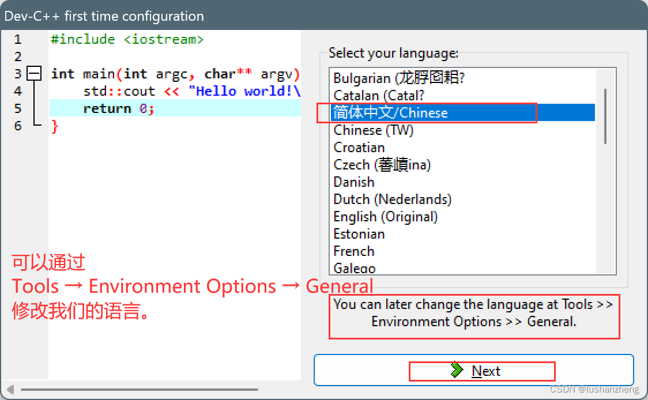
Task: Select Chinese (TW) language entry
Action: point(464,130)
